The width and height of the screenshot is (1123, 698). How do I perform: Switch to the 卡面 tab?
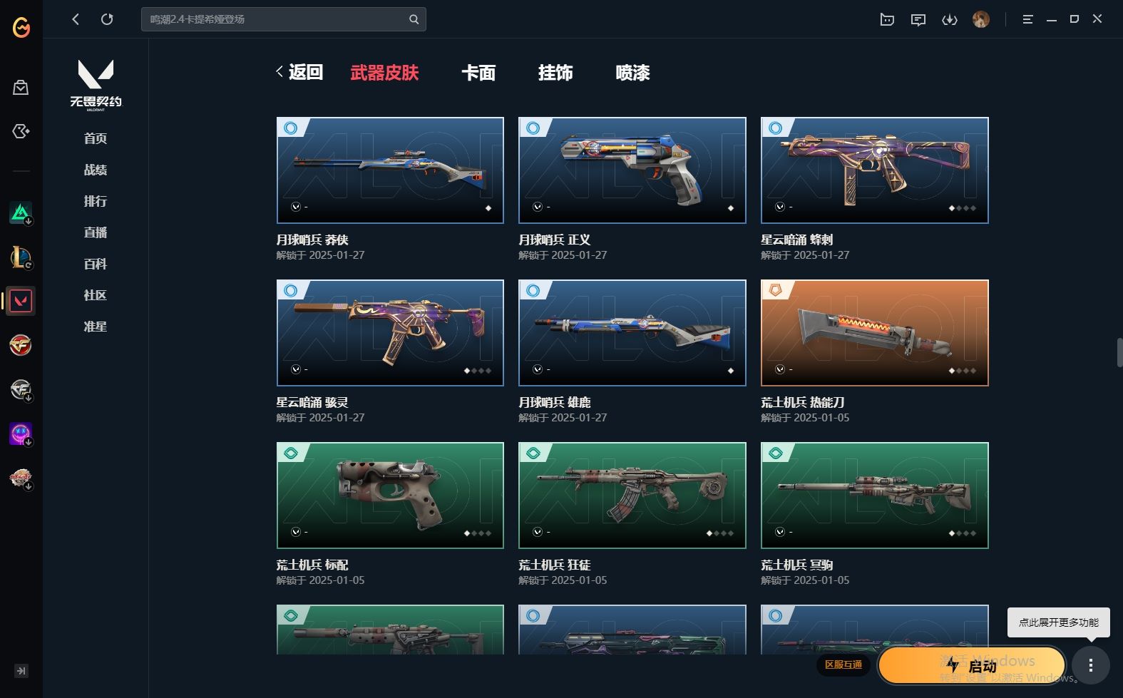pyautogui.click(x=478, y=73)
